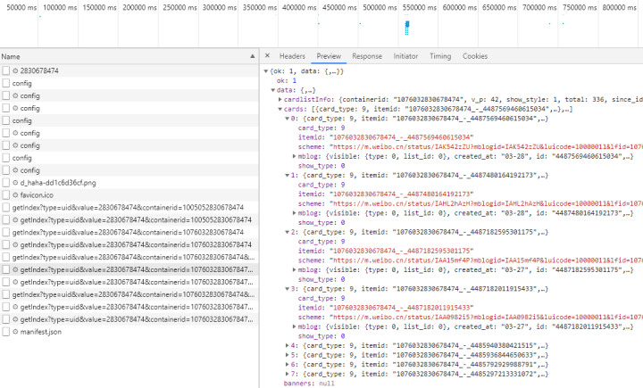Click the file icon beside manifest.json
643x388 pixels.
(5, 332)
